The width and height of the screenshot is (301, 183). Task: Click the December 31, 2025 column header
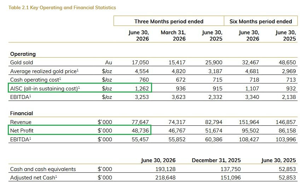216,160
